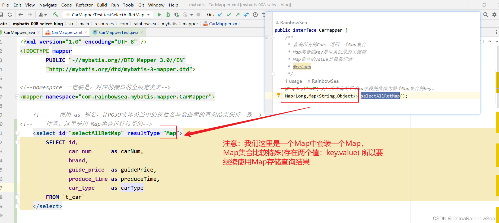Build project with the hammer icon
The image size is (499, 223).
[x=55, y=15]
